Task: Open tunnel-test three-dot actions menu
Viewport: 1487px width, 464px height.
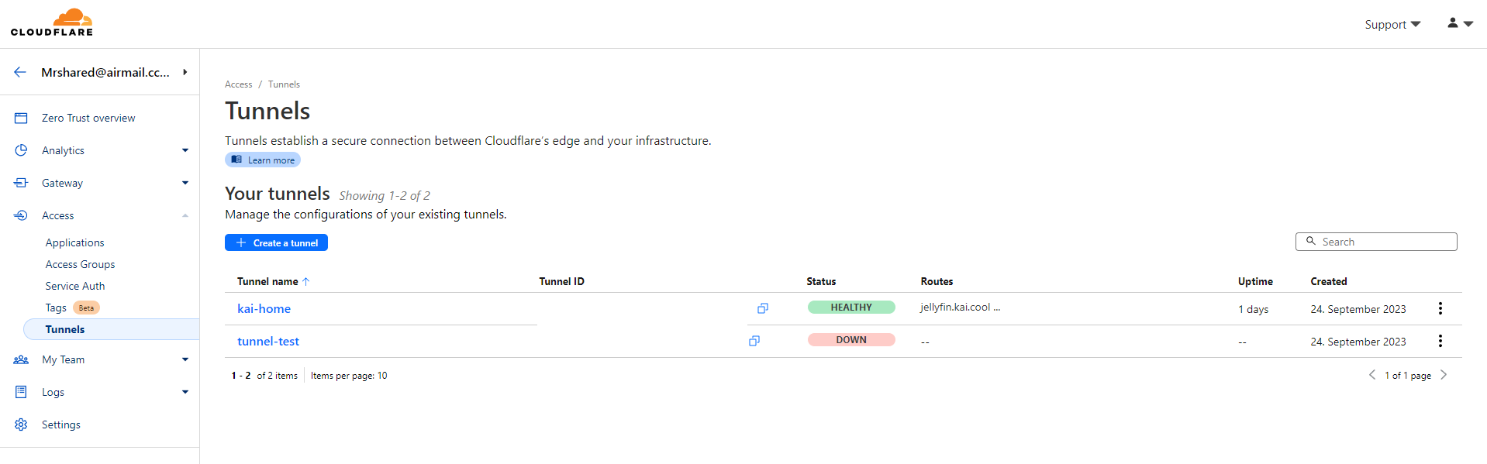Action: [1440, 341]
